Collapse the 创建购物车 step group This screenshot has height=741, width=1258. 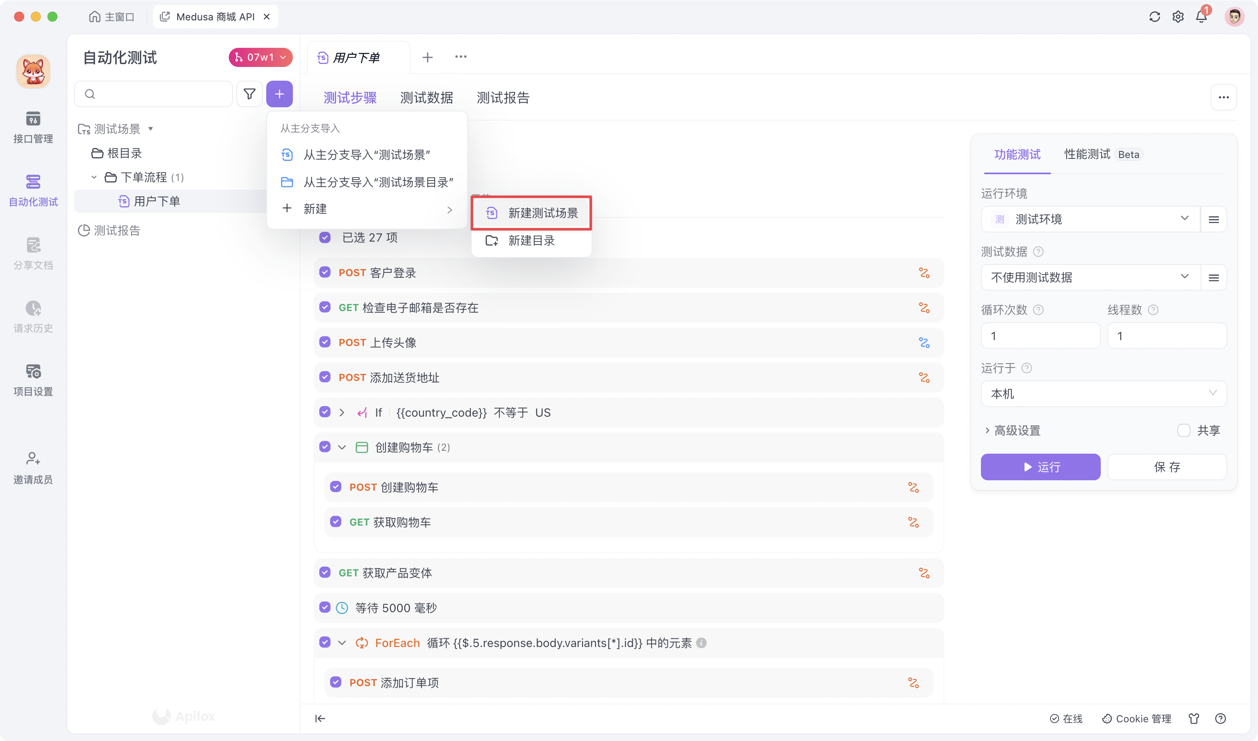(342, 447)
